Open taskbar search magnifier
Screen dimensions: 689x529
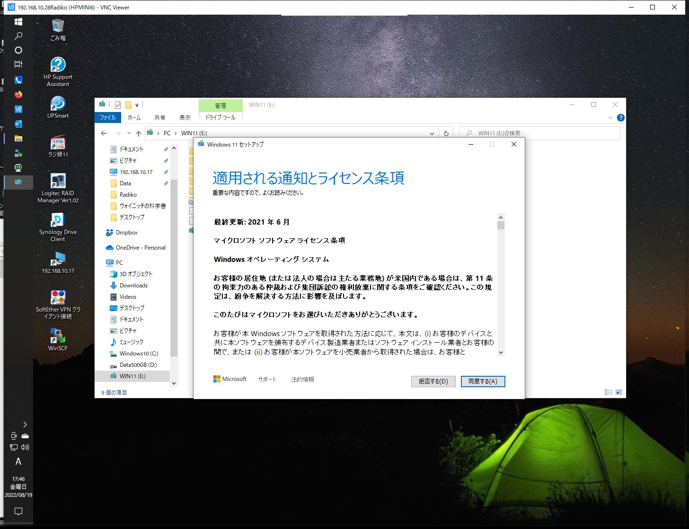coord(18,36)
